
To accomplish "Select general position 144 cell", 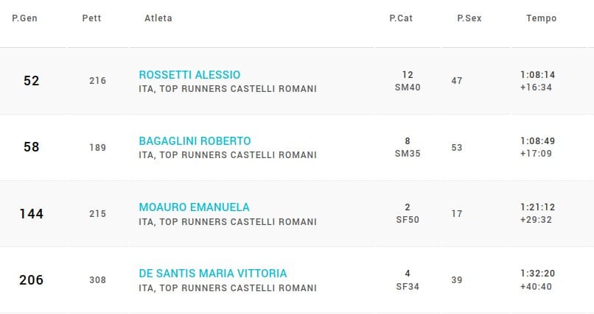I will pos(31,214).
